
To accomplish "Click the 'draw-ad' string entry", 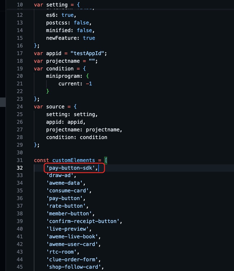I will (x=61, y=176).
